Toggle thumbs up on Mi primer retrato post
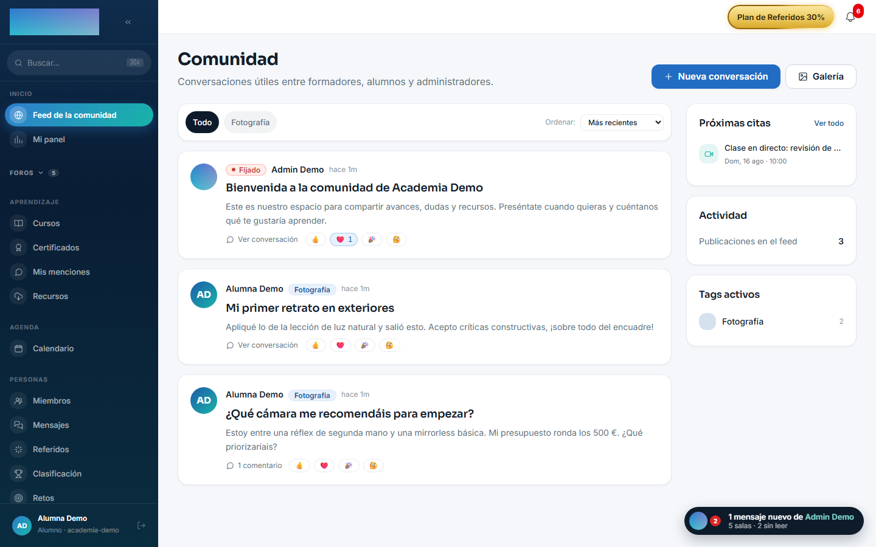This screenshot has width=876, height=547. pos(316,345)
